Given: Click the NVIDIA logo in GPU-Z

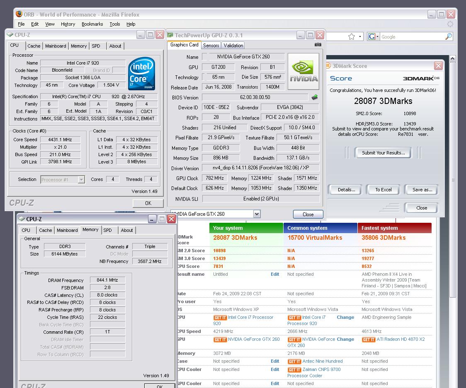Looking at the screenshot, I should tap(303, 71).
